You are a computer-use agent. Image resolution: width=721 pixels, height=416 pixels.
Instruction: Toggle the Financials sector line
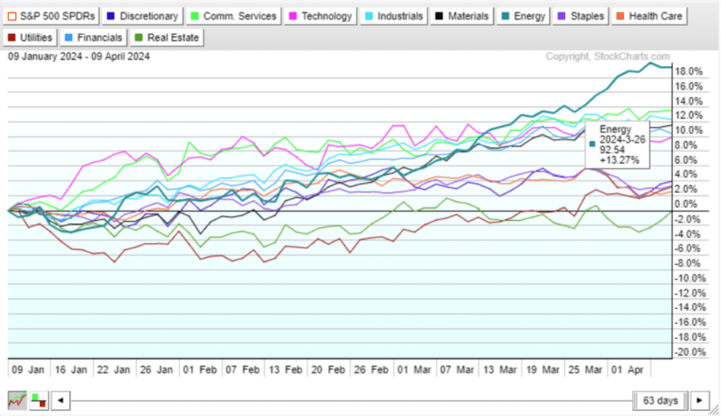coord(93,38)
